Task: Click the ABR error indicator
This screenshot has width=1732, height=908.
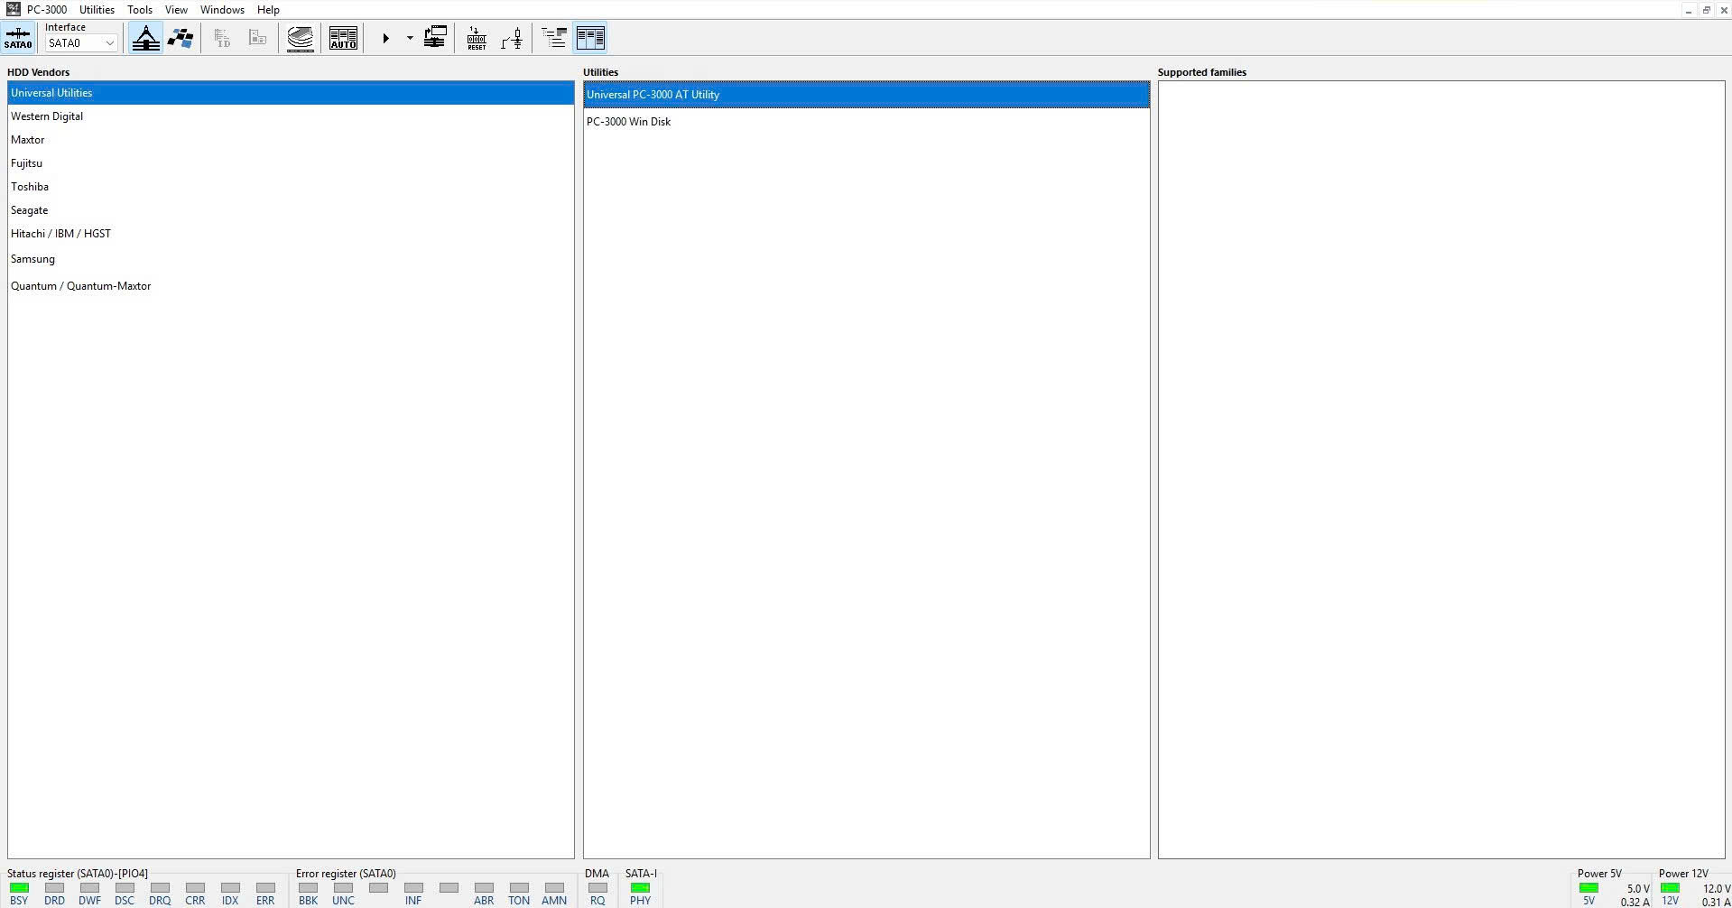Action: tap(484, 888)
